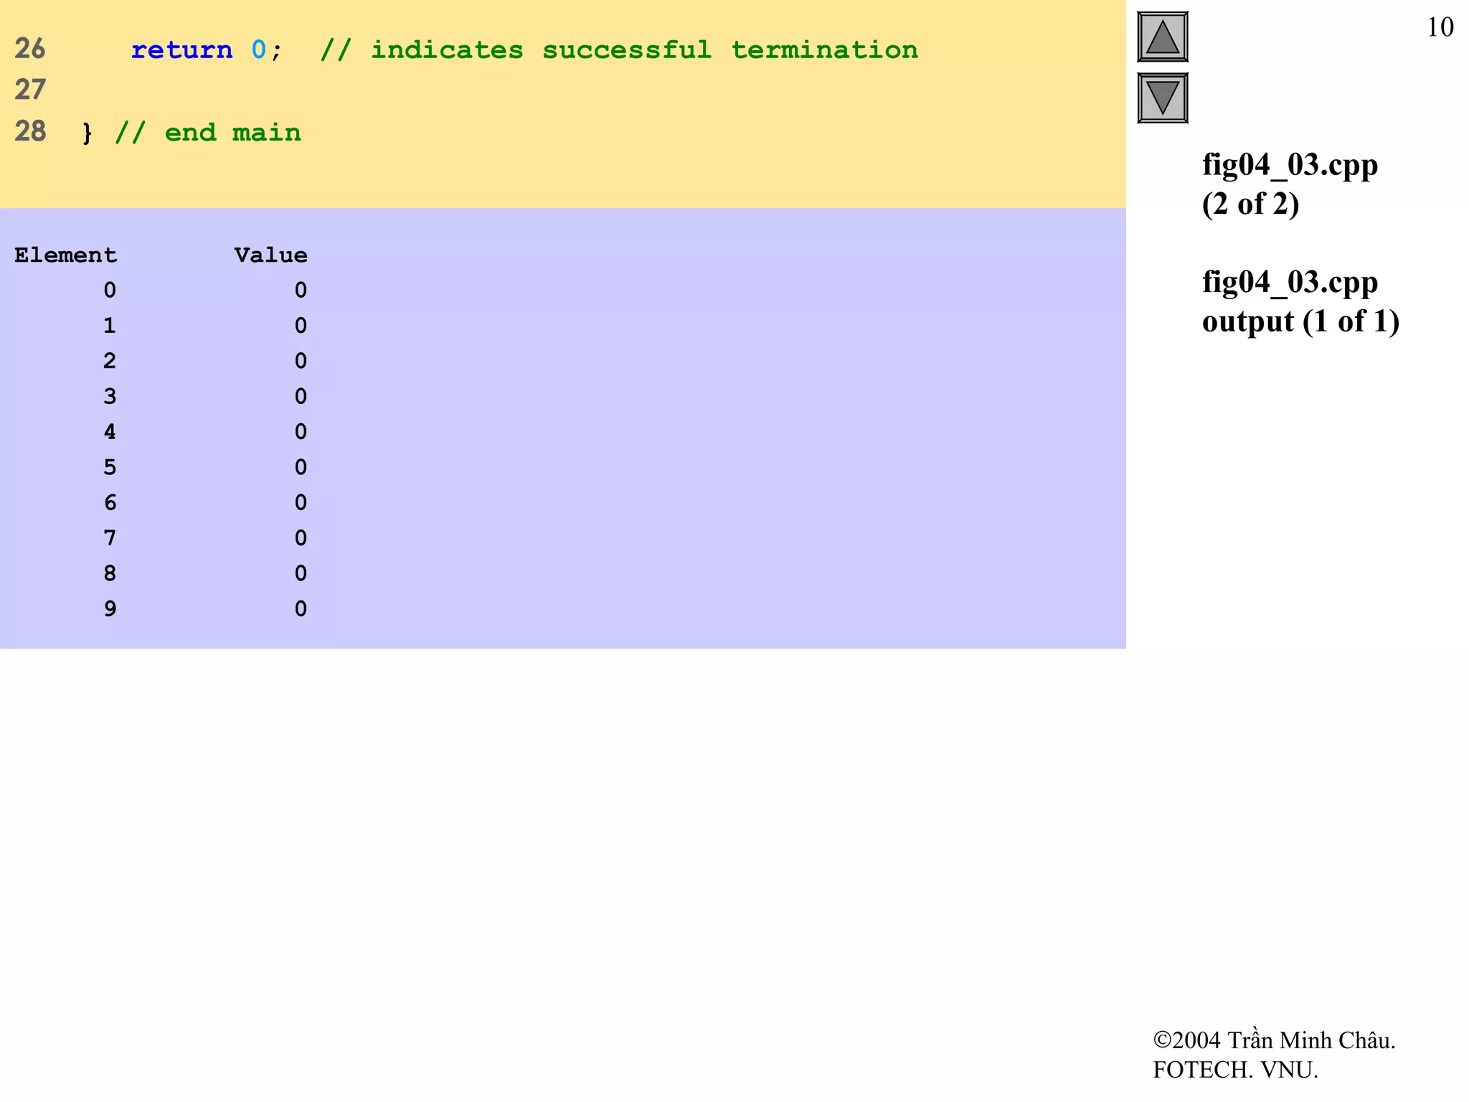Click the up arrow navigation button
1469x1102 pixels.
(x=1163, y=37)
